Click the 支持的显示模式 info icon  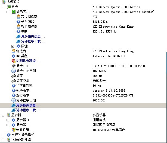point(9,135)
